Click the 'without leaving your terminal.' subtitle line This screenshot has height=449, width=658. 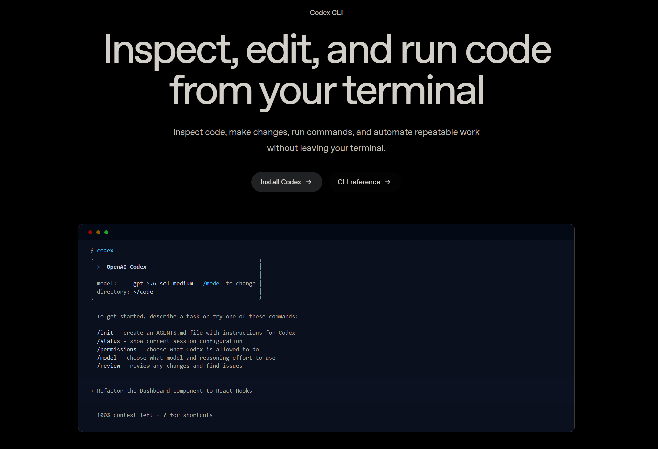coord(326,148)
